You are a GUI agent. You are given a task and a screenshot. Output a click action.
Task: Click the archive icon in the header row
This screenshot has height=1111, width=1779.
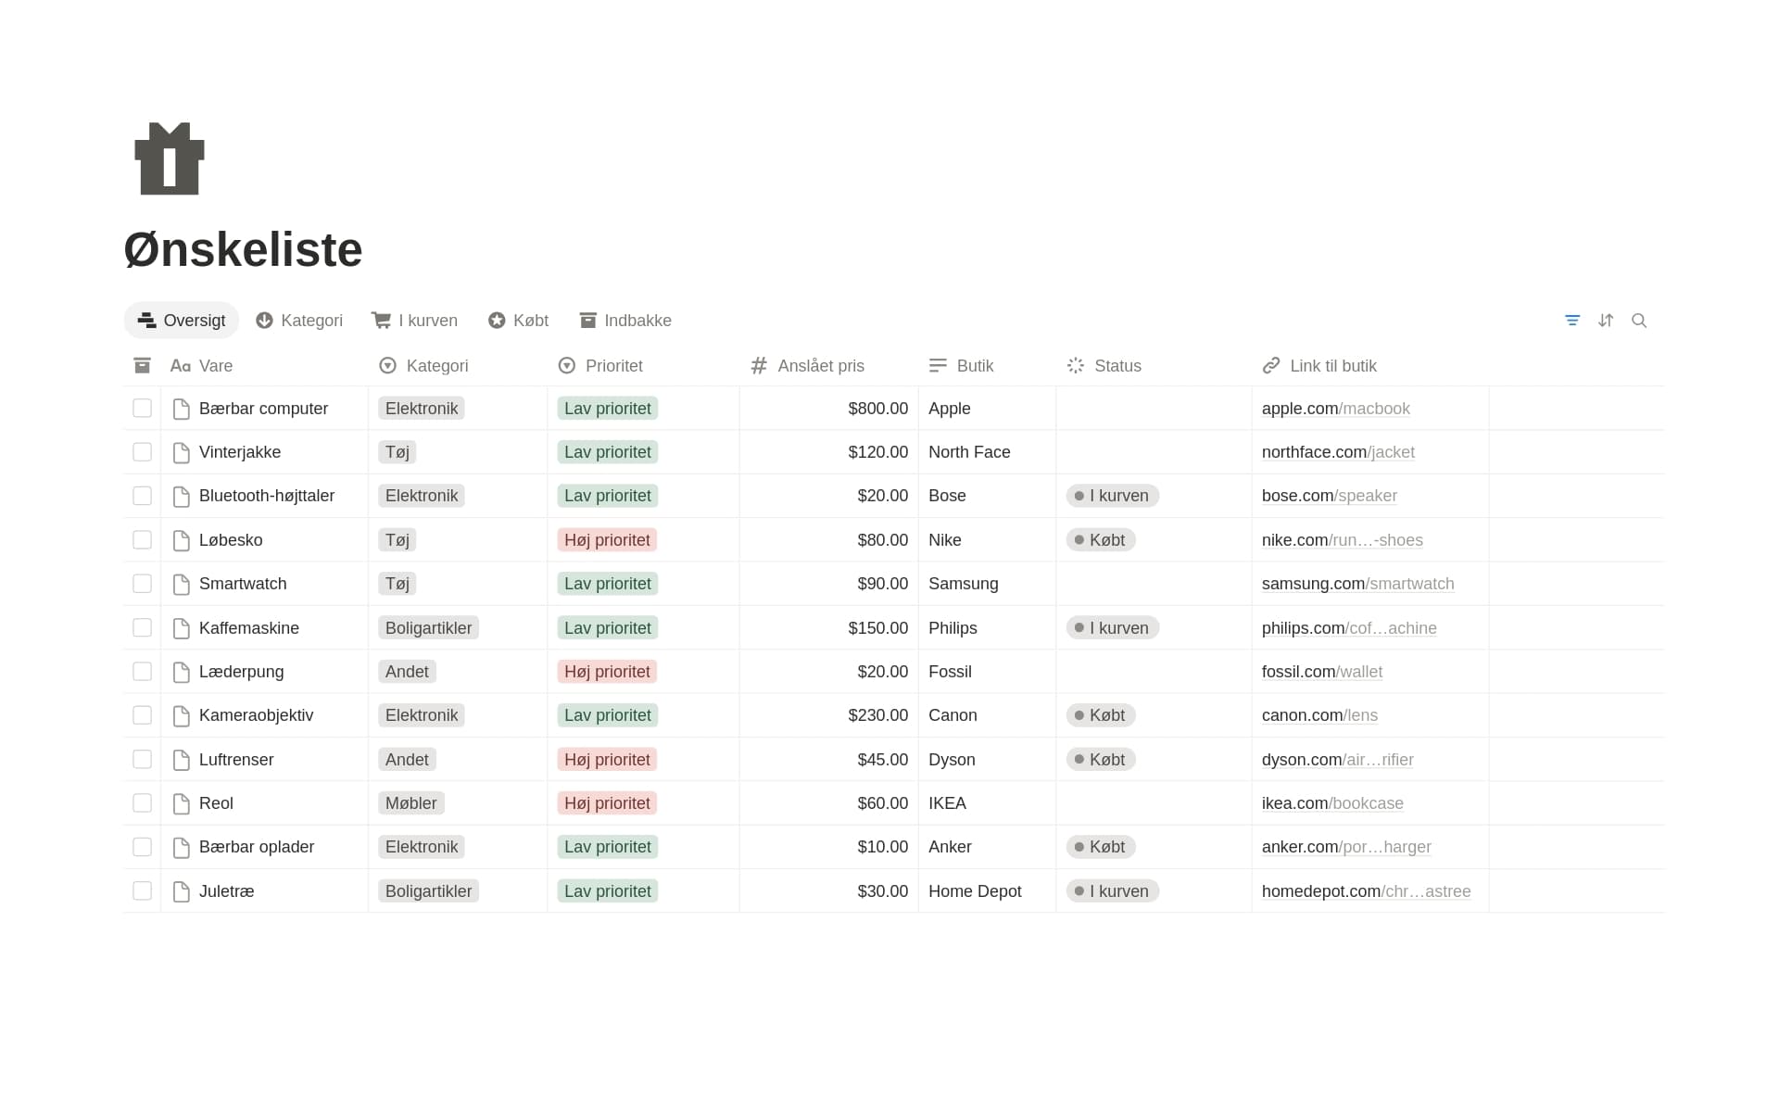[x=142, y=366]
